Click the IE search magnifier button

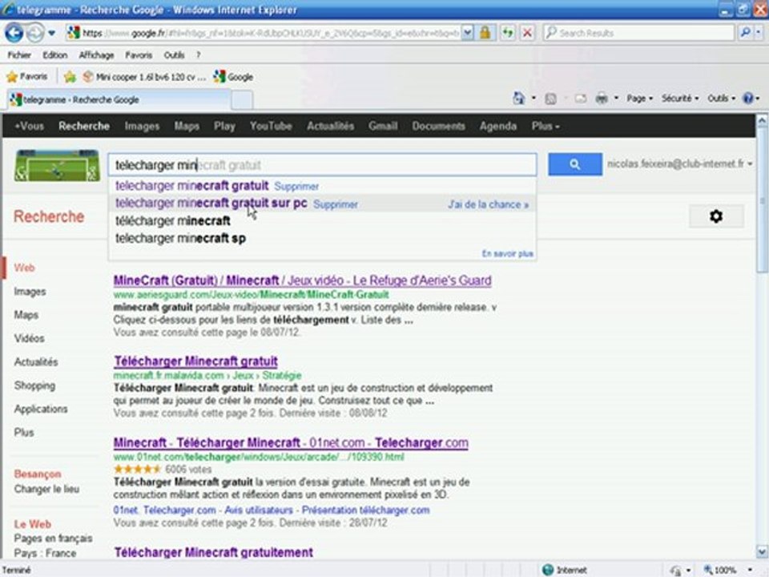pos(745,33)
